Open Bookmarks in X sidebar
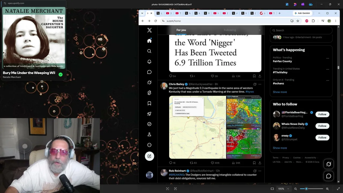343x193 pixels. [150, 103]
